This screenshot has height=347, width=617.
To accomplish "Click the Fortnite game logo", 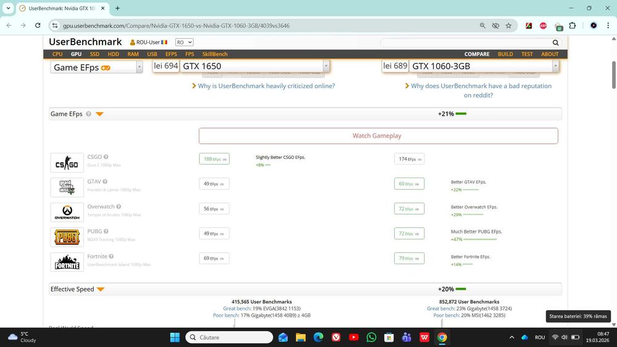I will [x=67, y=262].
